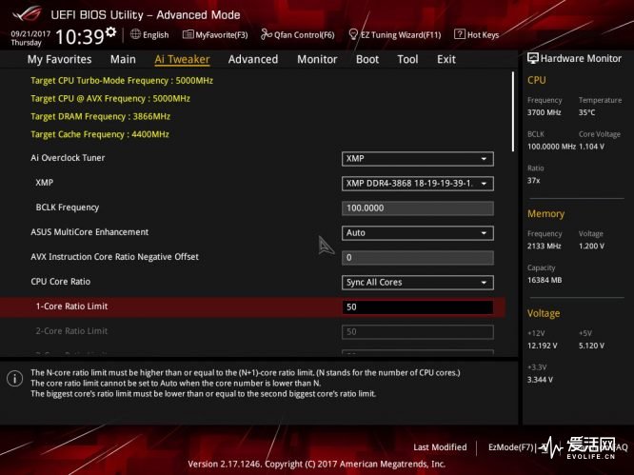Go to the Exit tab
634x475 pixels.
pos(446,59)
